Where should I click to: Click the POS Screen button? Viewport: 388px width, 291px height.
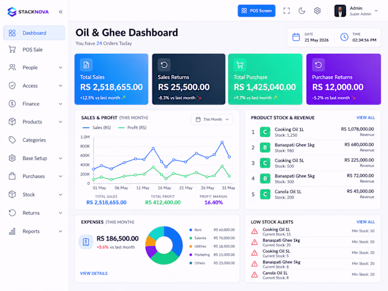256,11
